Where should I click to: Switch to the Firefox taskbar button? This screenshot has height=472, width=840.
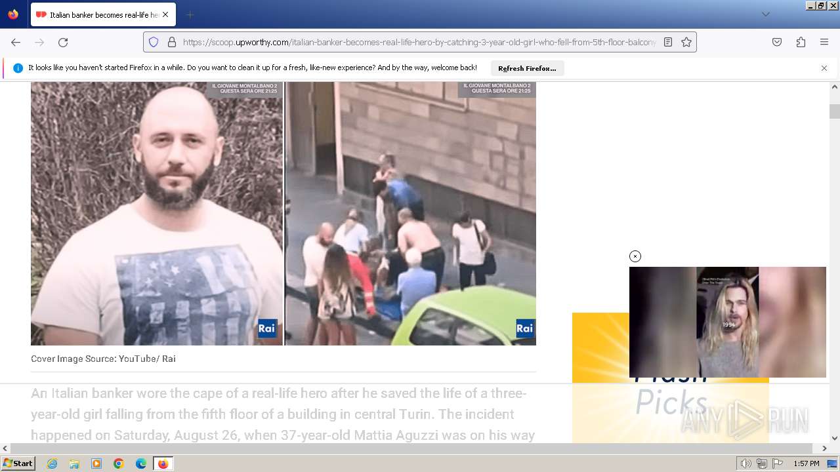pyautogui.click(x=163, y=463)
